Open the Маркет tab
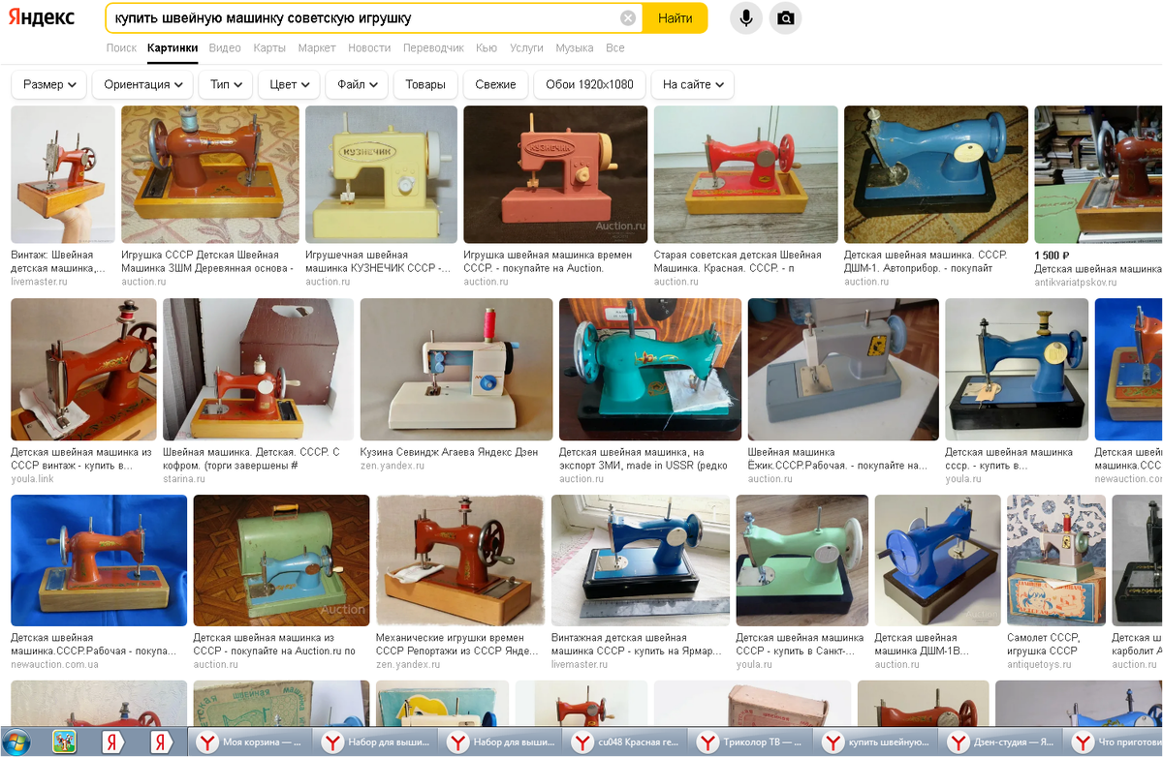 [x=317, y=47]
